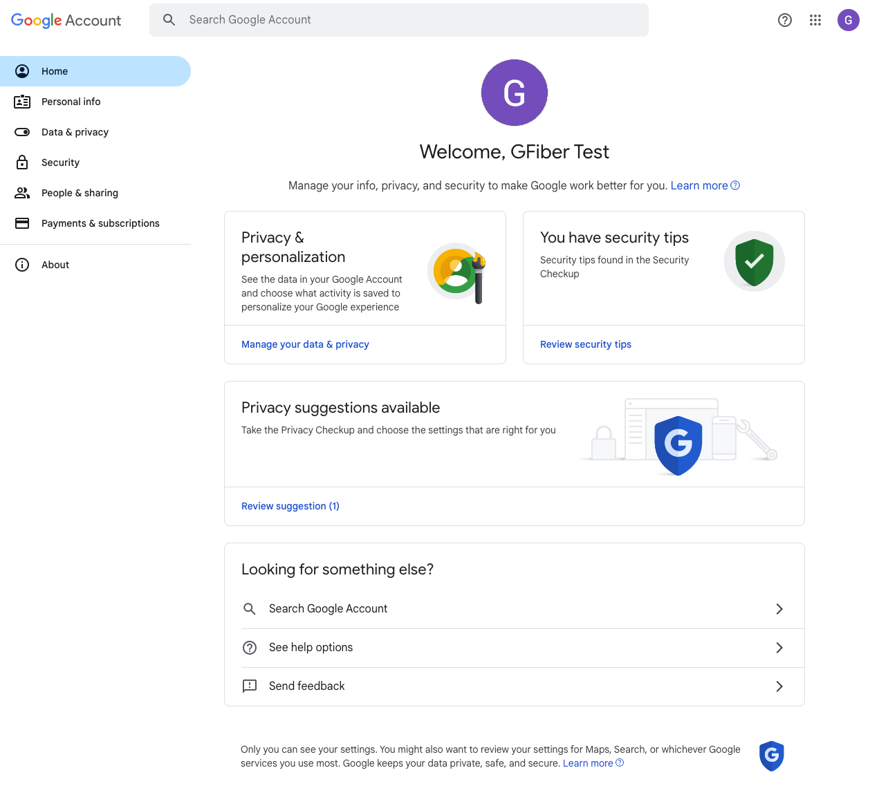Open the Review suggestion (1) link
870x797 pixels.
tap(290, 506)
